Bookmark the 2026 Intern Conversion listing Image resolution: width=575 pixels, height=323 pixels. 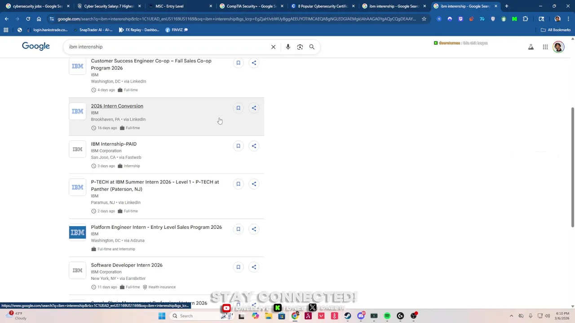click(238, 108)
